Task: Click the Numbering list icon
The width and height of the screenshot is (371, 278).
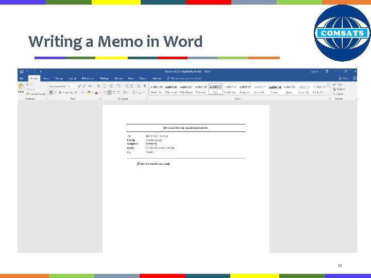Action: click(112, 86)
